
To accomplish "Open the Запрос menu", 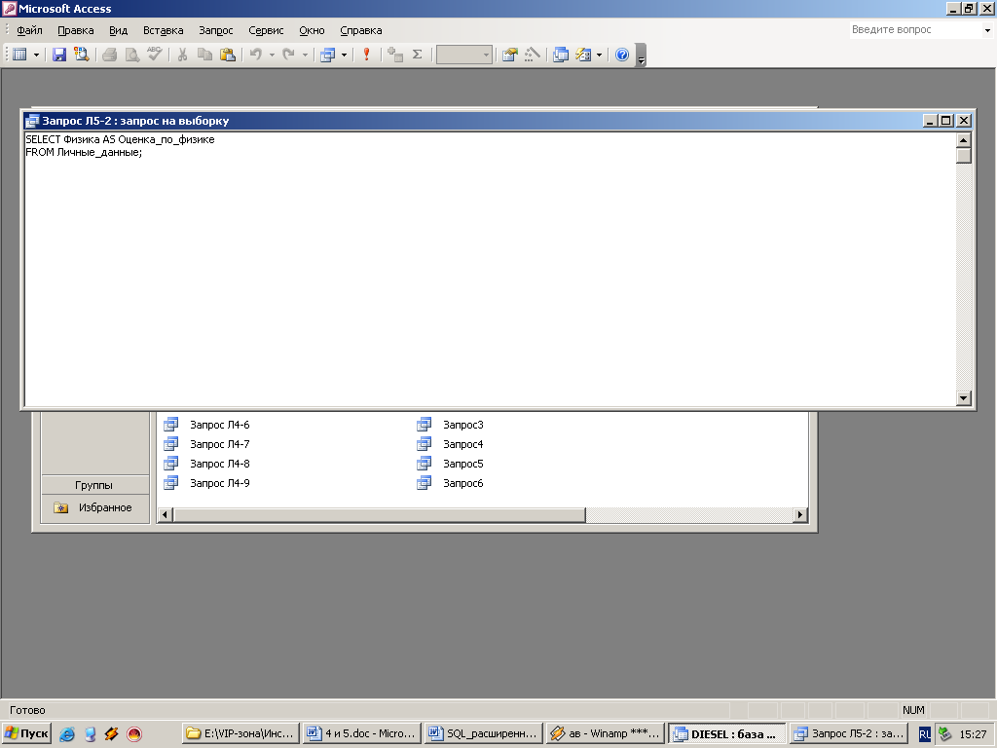I will tap(215, 30).
